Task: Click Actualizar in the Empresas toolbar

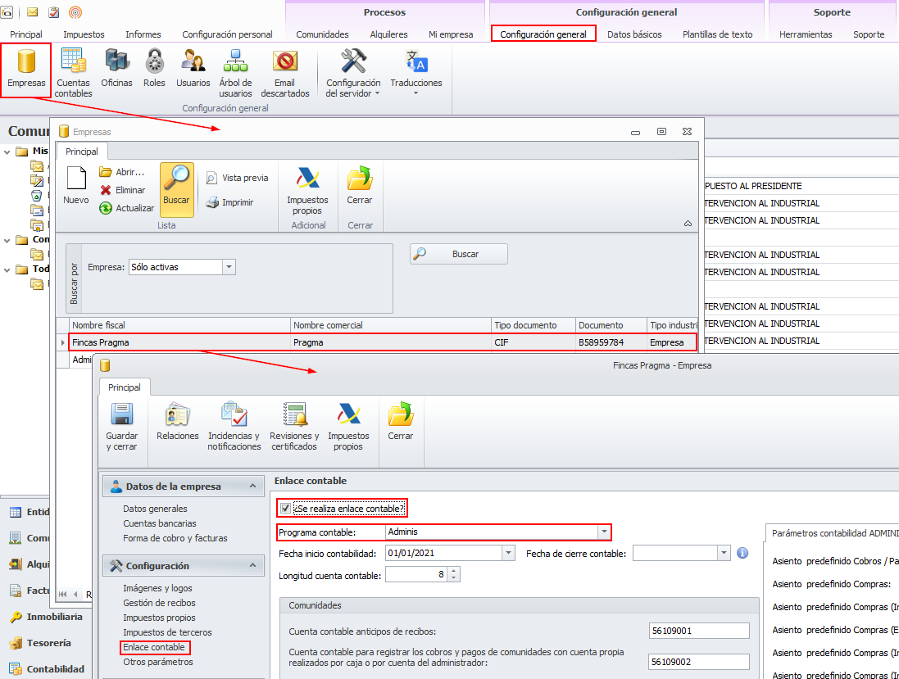Action: tap(127, 208)
